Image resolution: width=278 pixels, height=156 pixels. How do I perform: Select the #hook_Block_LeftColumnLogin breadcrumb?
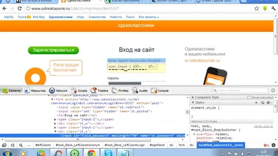[125, 145]
